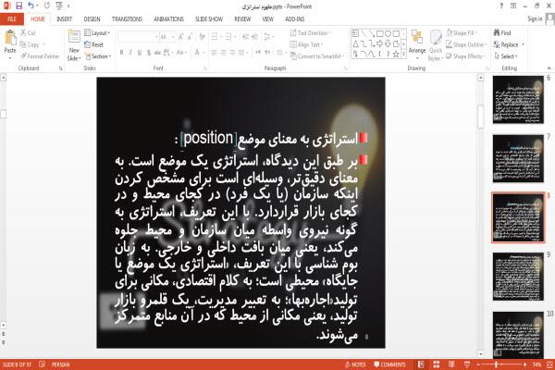The width and height of the screenshot is (555, 370).
Task: Click the zoom out minus button
Action: (x=478, y=364)
